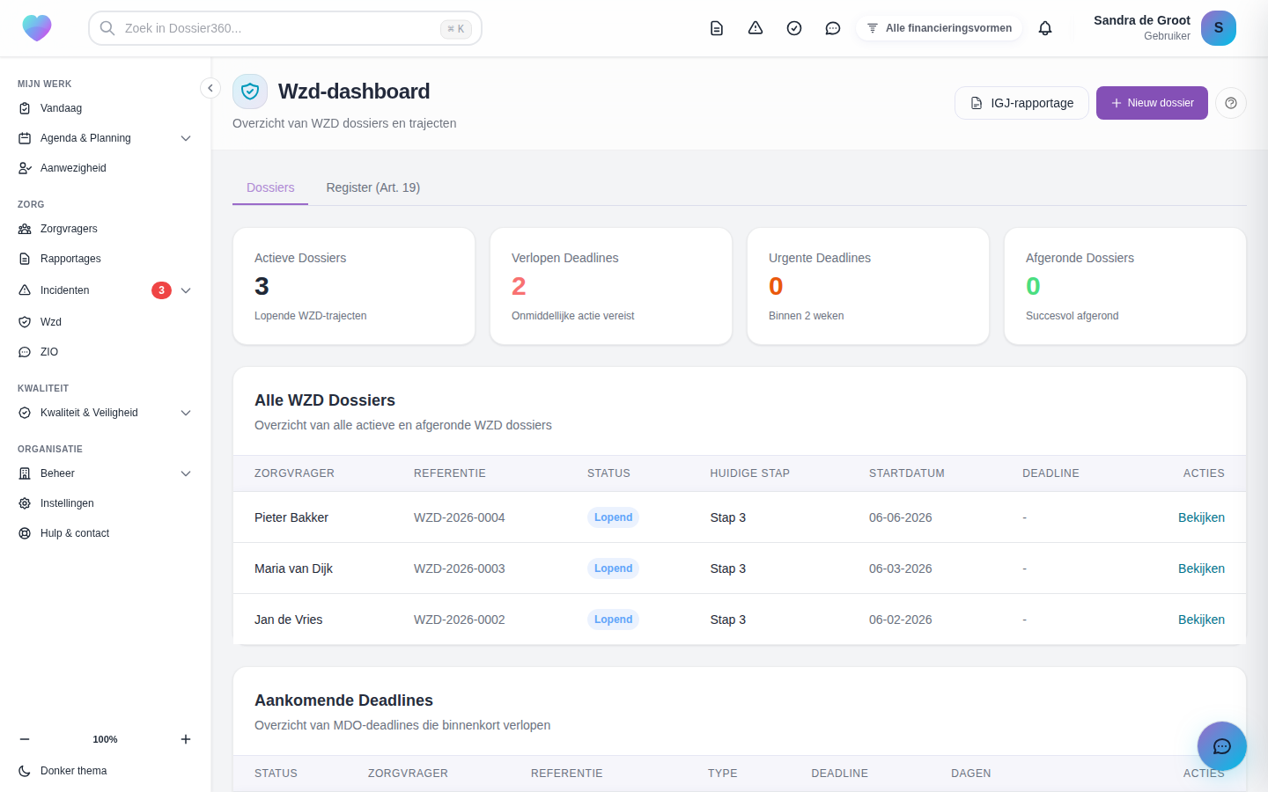The width and height of the screenshot is (1268, 792).
Task: Click Lopend status badge for Pieter Bakker
Action: (x=613, y=517)
